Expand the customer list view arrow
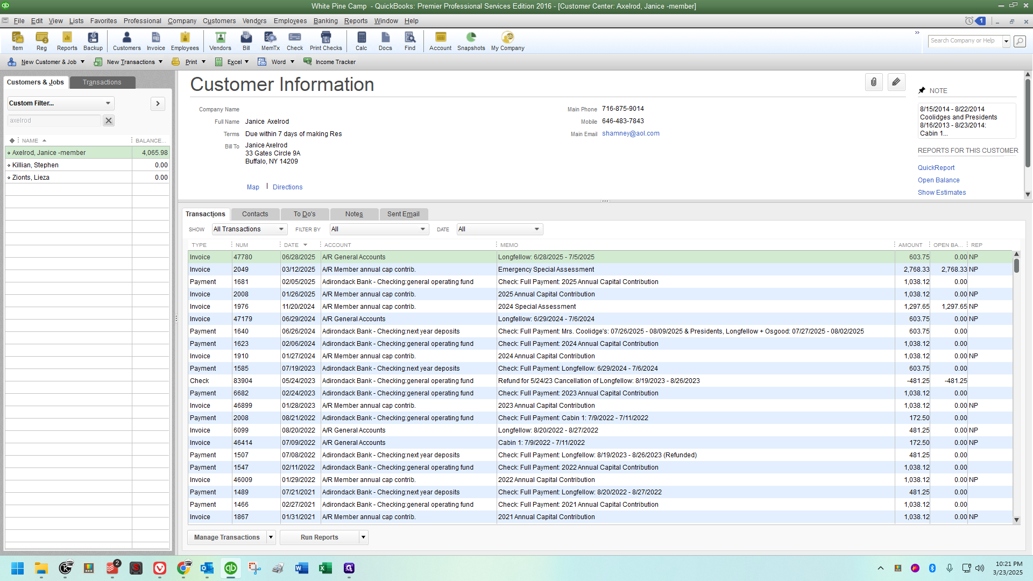 158,103
